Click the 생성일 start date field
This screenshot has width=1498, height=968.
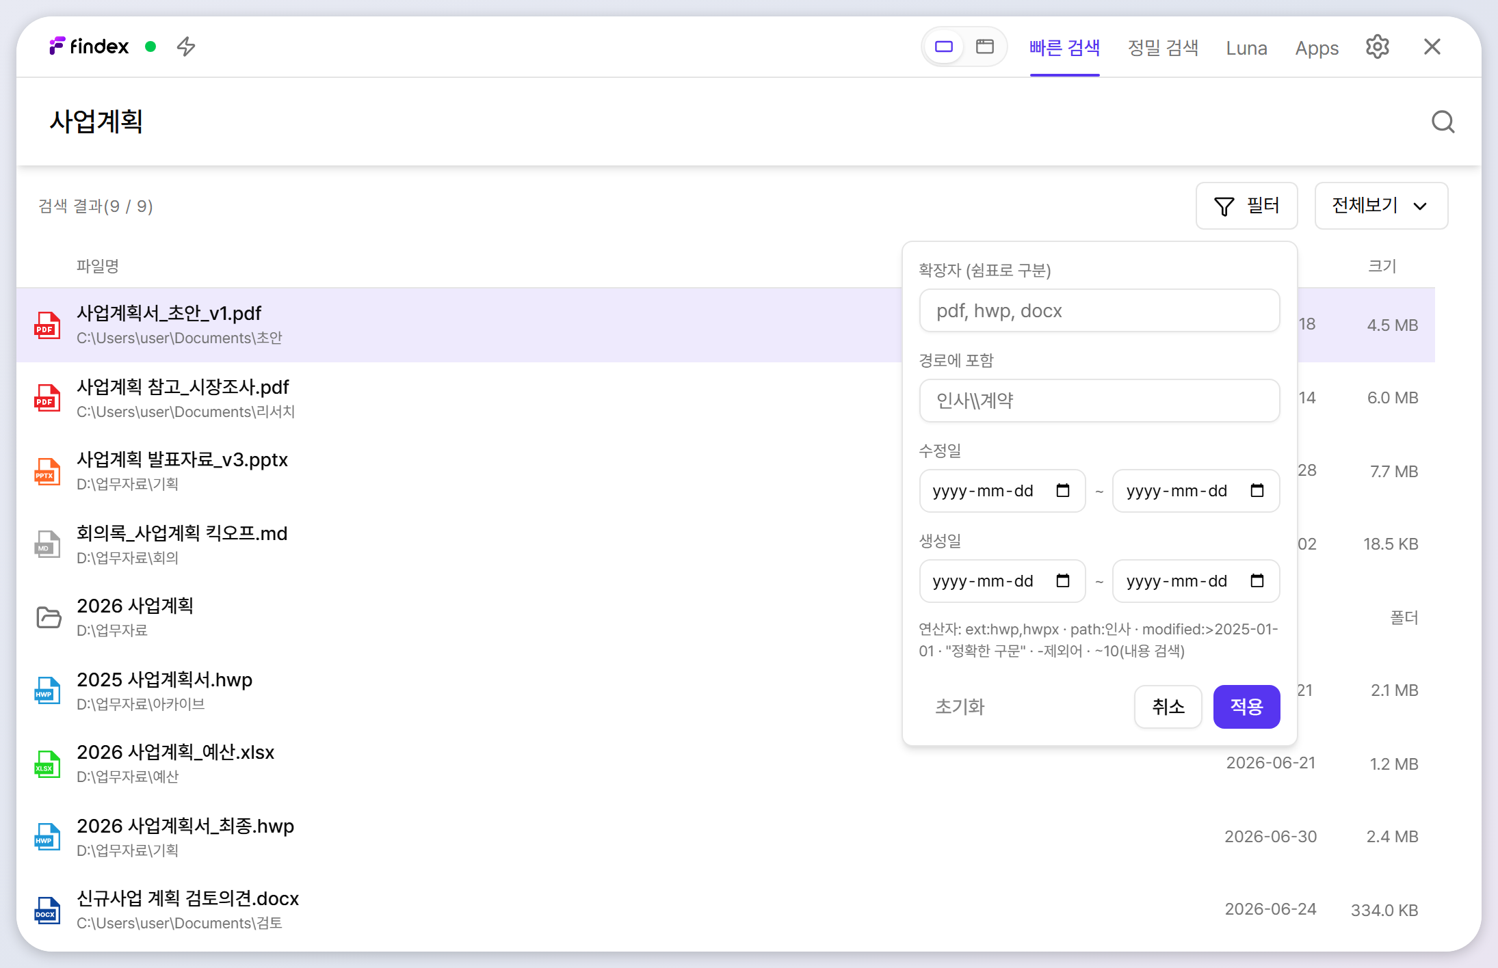tap(1003, 581)
